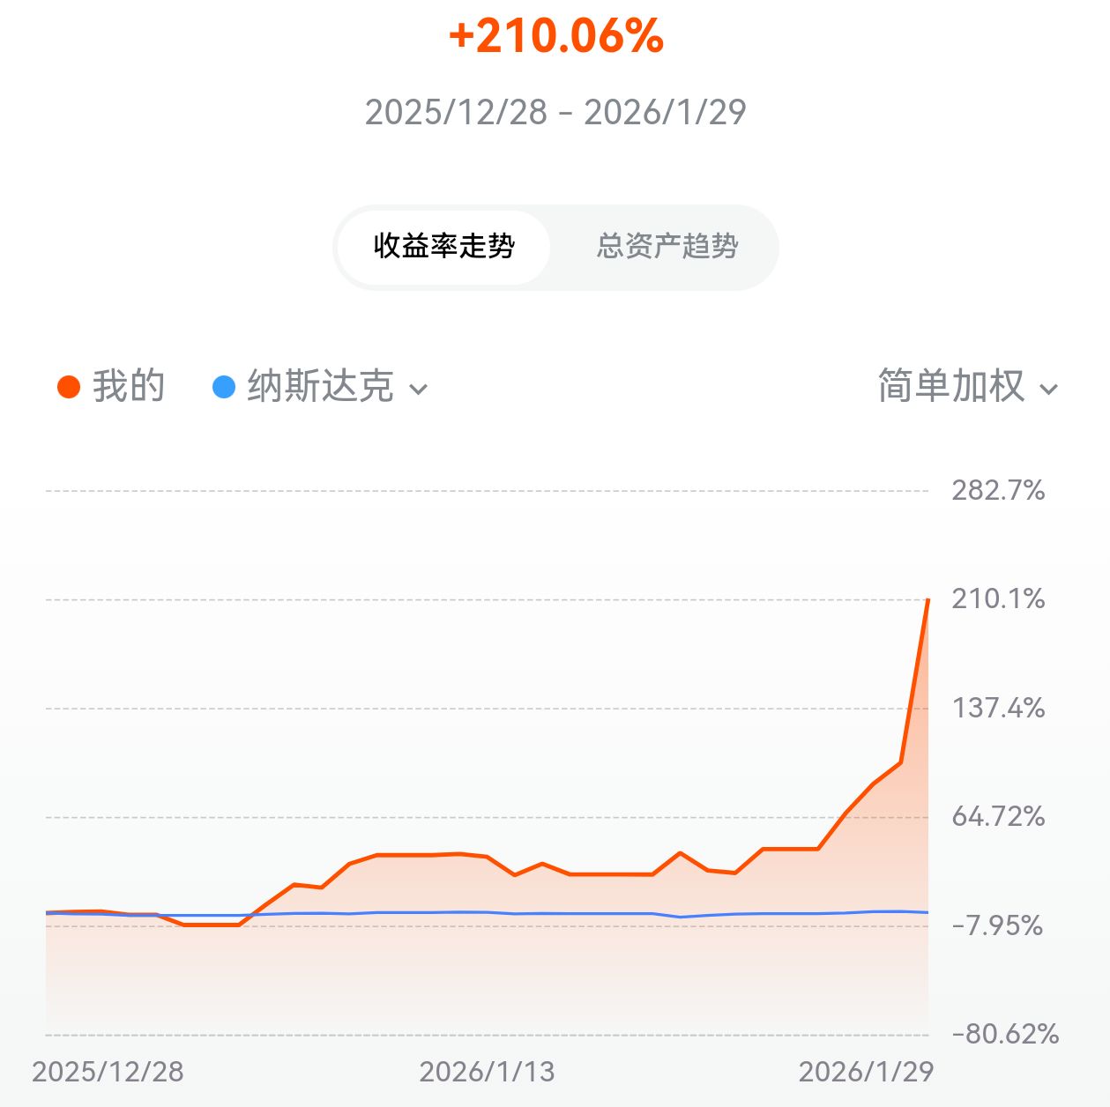
Task: Select the 纳斯达克 benchmark label
Action: click(x=319, y=387)
